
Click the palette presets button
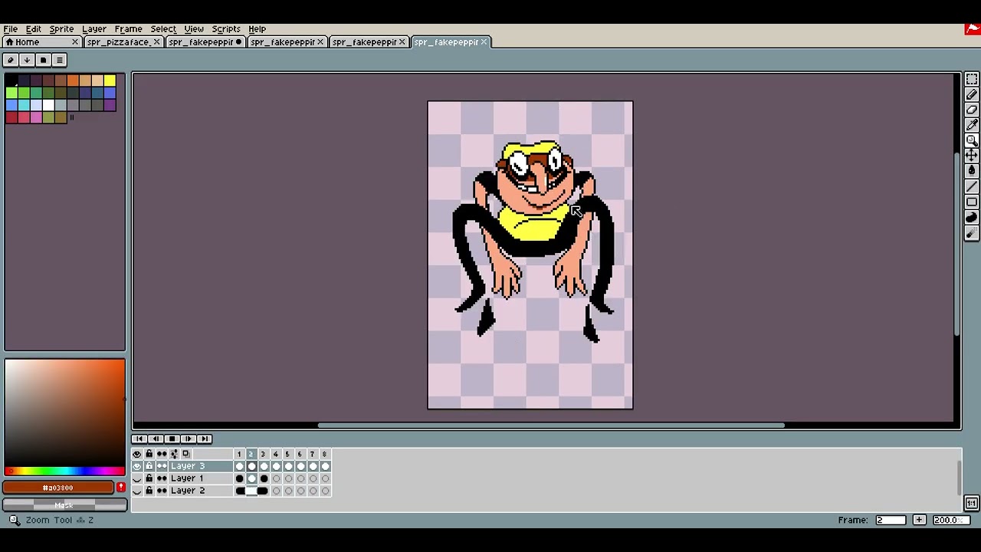coord(43,60)
